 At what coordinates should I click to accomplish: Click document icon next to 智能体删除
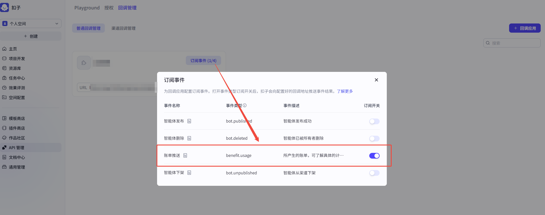tap(189, 138)
